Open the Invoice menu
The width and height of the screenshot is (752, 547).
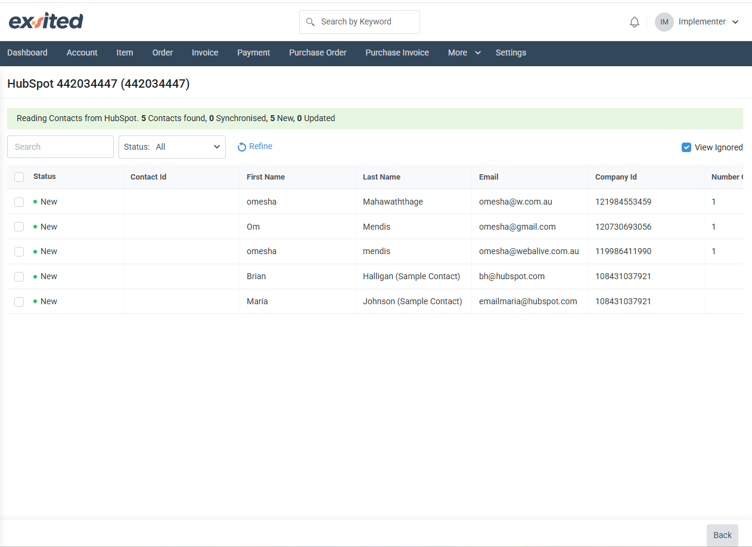tap(205, 52)
